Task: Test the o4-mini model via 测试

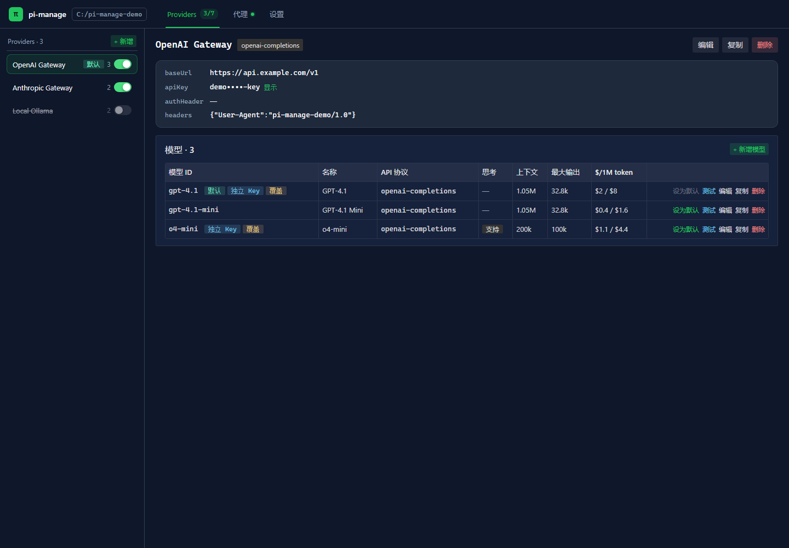Action: 709,230
